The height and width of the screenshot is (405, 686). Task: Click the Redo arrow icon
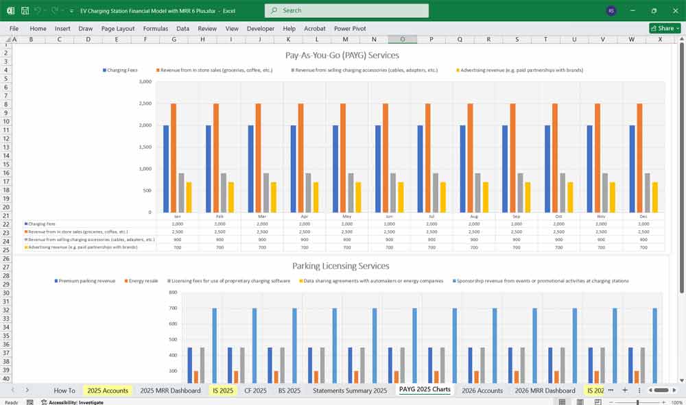coord(53,11)
